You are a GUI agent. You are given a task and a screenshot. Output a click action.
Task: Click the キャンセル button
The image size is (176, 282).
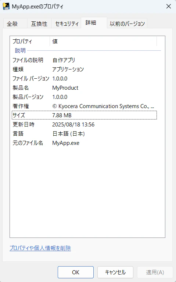click(x=115, y=272)
